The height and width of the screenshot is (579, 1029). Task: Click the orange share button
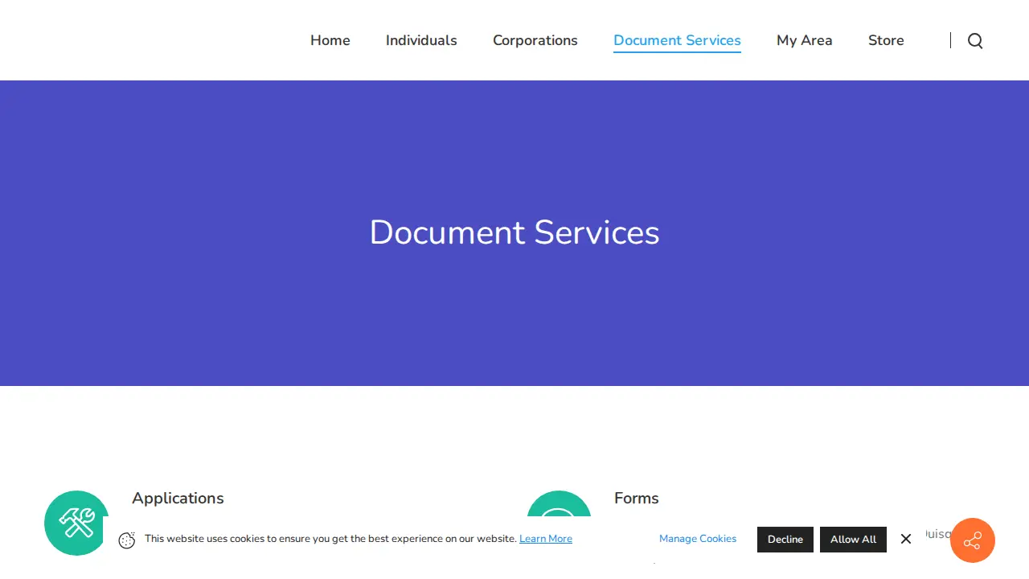tap(973, 540)
